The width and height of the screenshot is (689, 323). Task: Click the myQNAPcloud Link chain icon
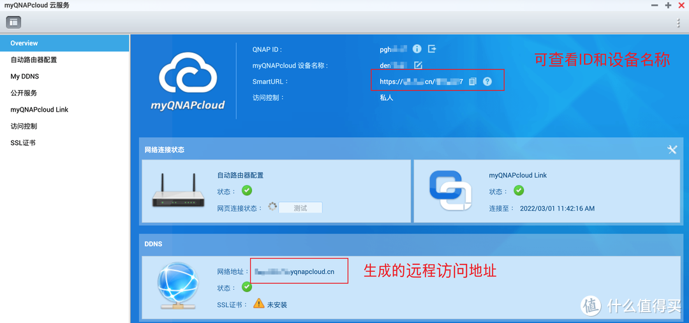point(450,190)
